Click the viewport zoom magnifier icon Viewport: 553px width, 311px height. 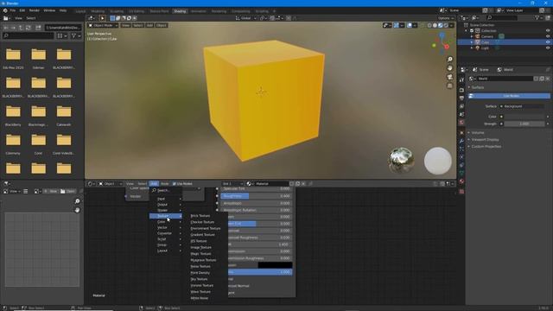pos(449,60)
